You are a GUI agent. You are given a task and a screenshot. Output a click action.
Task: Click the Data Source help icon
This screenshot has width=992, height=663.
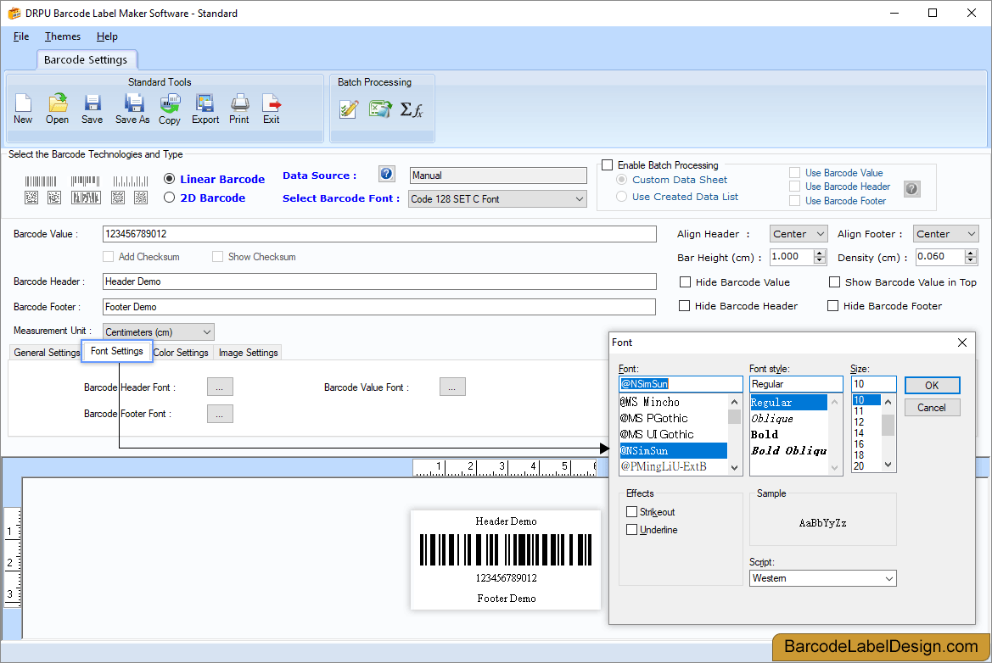point(387,174)
